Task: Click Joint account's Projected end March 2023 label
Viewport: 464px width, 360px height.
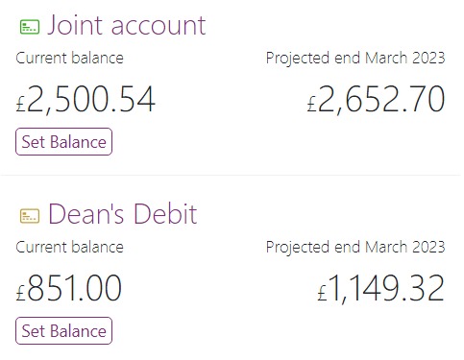Action: point(355,59)
